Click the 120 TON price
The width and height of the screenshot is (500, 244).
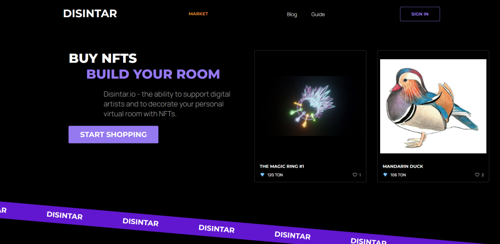click(x=275, y=175)
